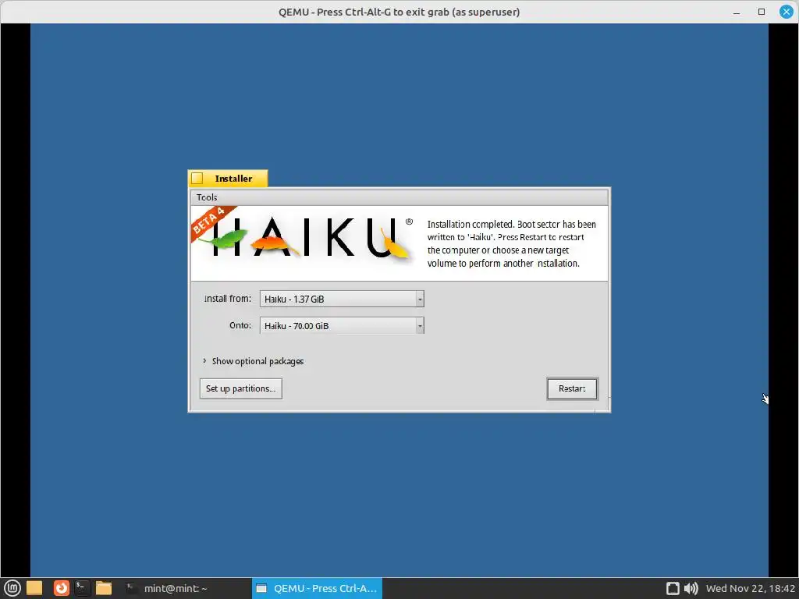Open the file manager launcher in taskbar
The width and height of the screenshot is (799, 599).
click(104, 588)
